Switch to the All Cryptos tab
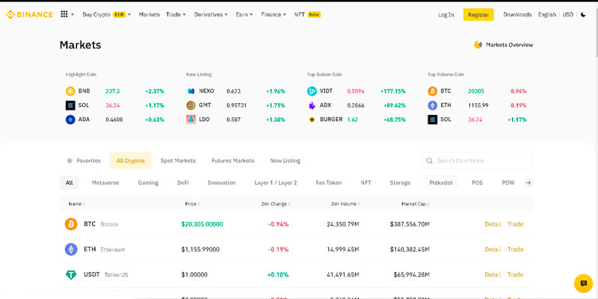The height and width of the screenshot is (299, 598). coord(131,161)
